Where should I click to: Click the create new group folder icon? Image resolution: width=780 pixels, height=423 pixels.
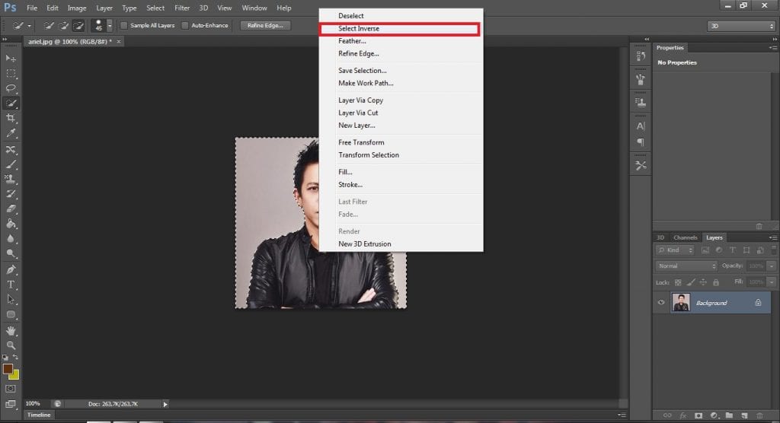coord(729,415)
